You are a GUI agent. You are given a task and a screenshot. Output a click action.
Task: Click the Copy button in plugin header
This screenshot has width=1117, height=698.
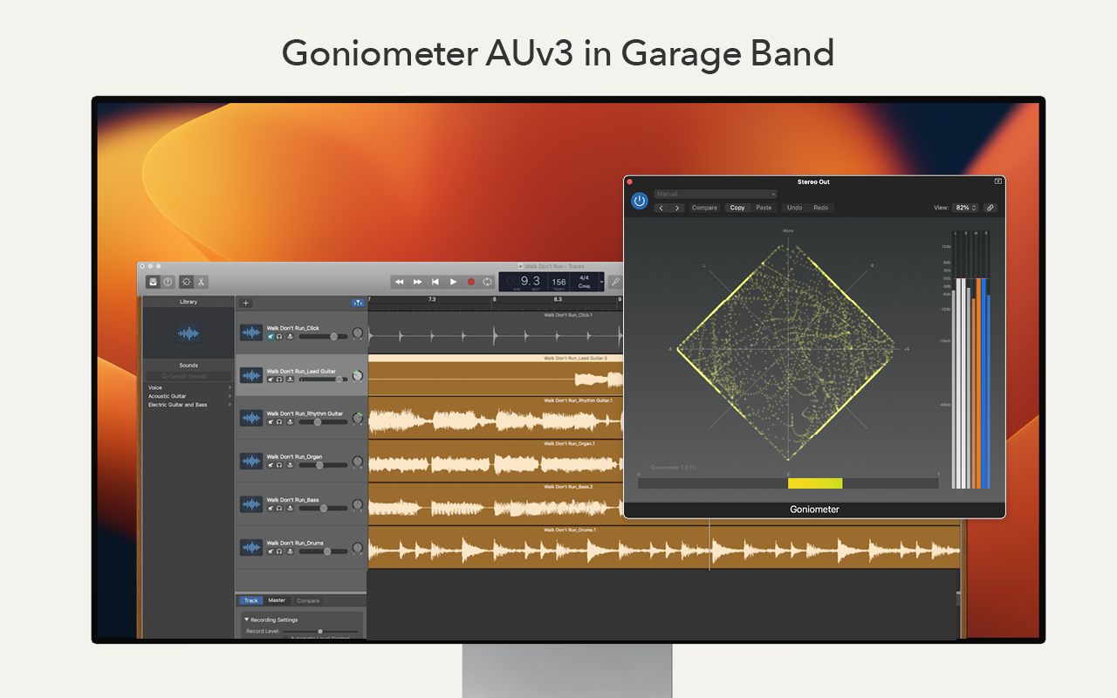point(737,208)
